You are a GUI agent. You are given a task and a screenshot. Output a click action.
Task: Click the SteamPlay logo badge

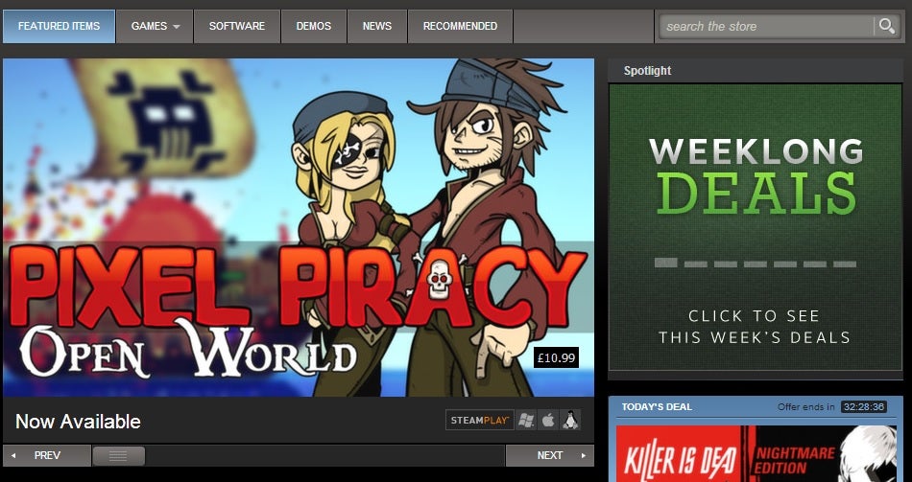click(479, 420)
